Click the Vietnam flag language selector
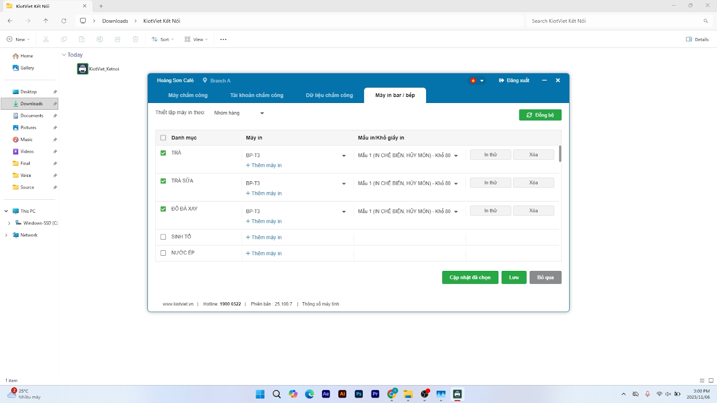717x403 pixels. 476,81
